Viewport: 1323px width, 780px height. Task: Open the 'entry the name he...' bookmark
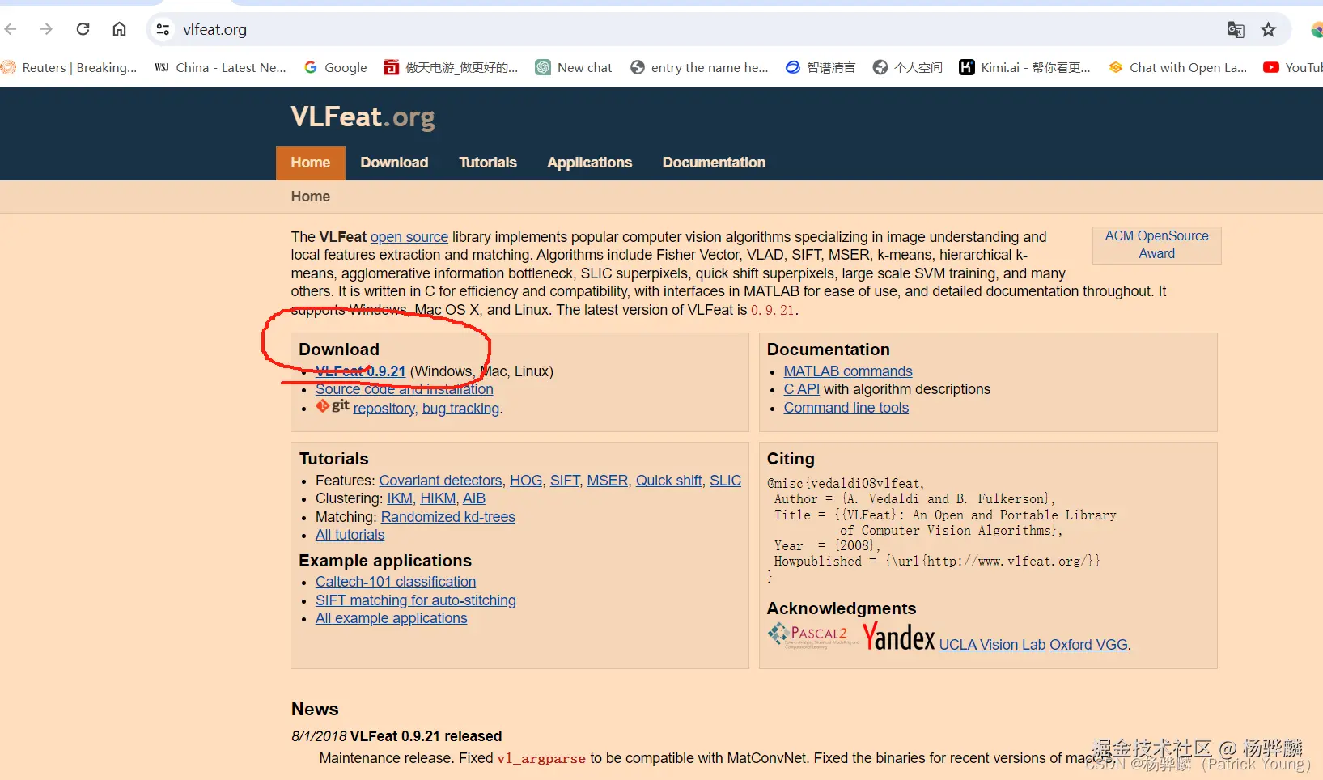coord(699,68)
